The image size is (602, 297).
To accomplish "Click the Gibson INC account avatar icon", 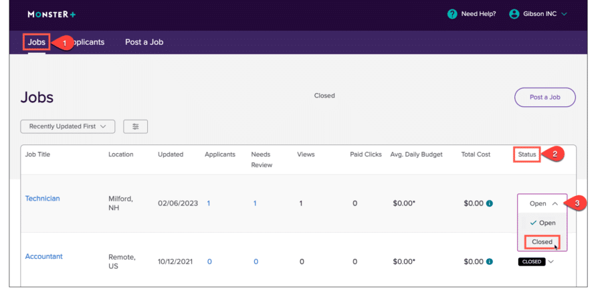I will click(514, 14).
